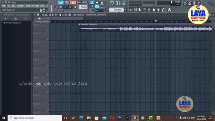Image resolution: width=215 pixels, height=121 pixels.
Task: Toggle typing keyboard to piano
Action: (x=92, y=2)
